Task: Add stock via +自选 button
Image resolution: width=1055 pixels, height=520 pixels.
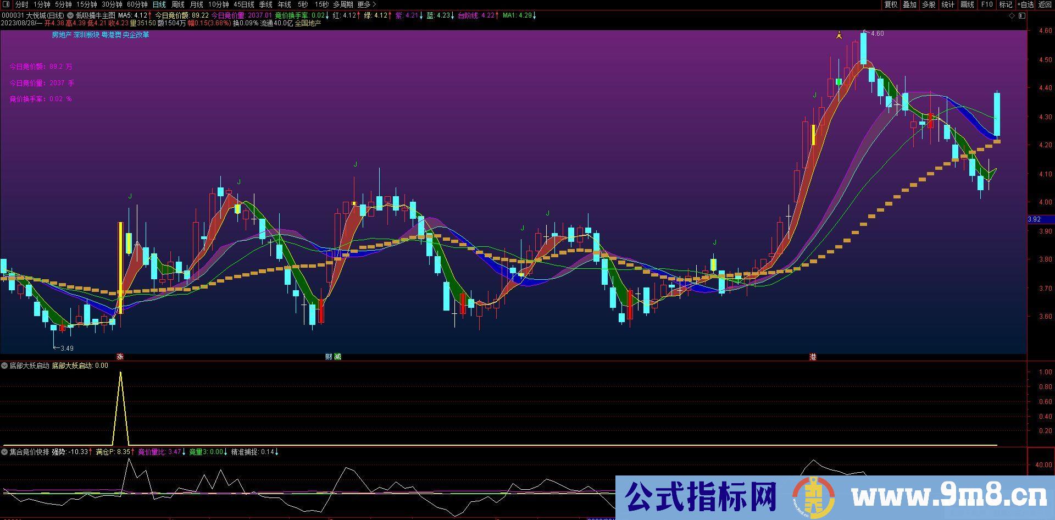Action: tap(1025, 4)
